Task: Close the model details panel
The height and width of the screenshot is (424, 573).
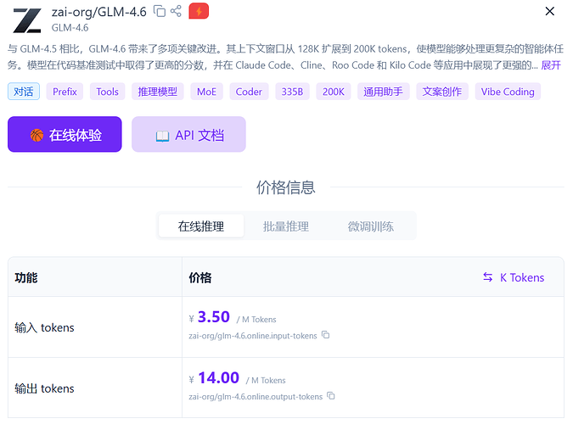Action: coord(549,11)
